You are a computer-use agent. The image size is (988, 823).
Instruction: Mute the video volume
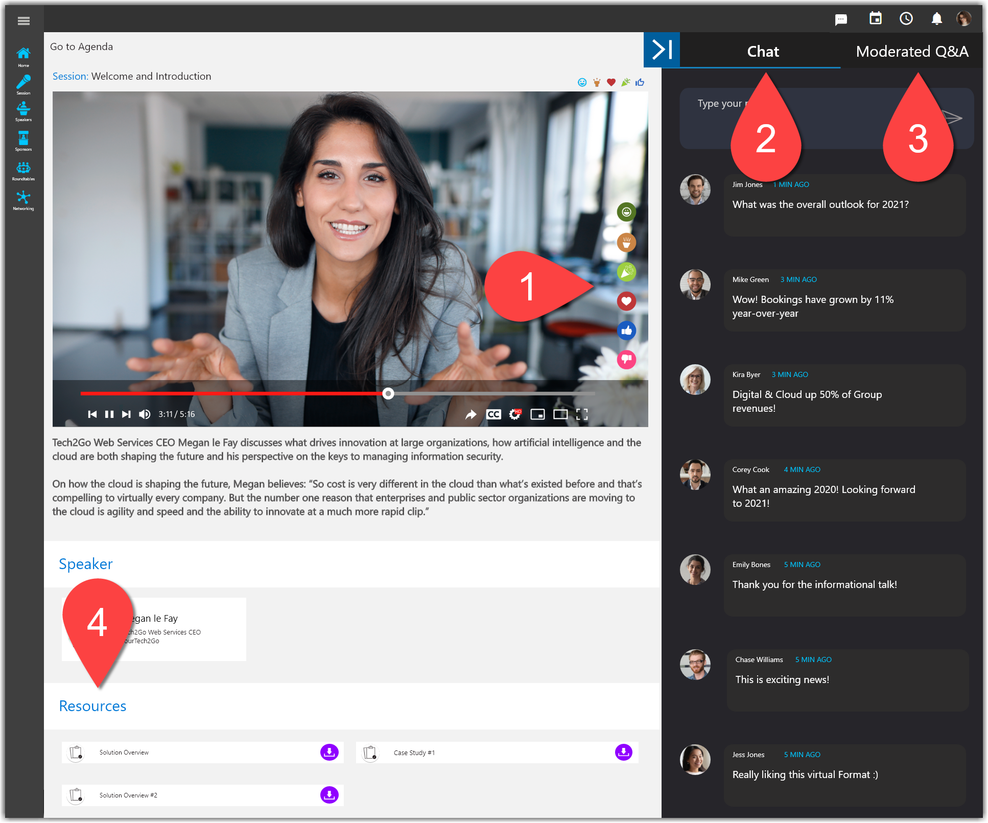[145, 414]
